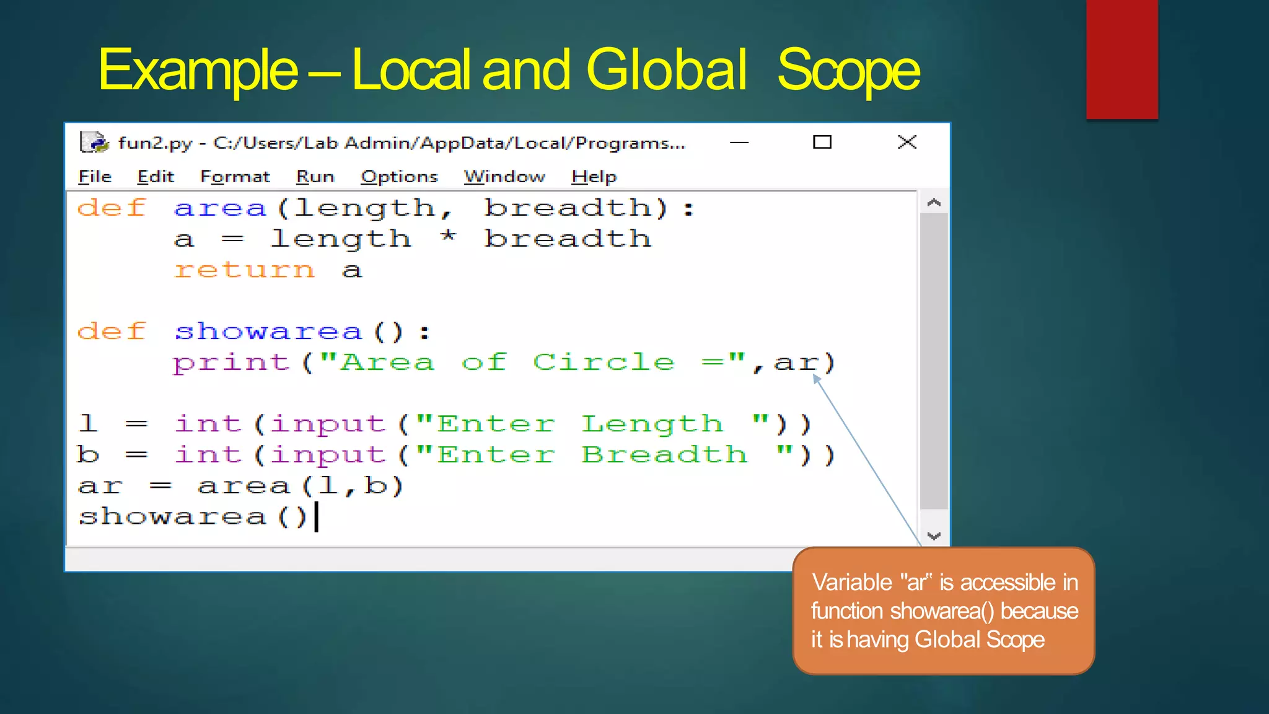1269x714 pixels.
Task: Minimize the fun2.py editor window
Action: click(739, 142)
